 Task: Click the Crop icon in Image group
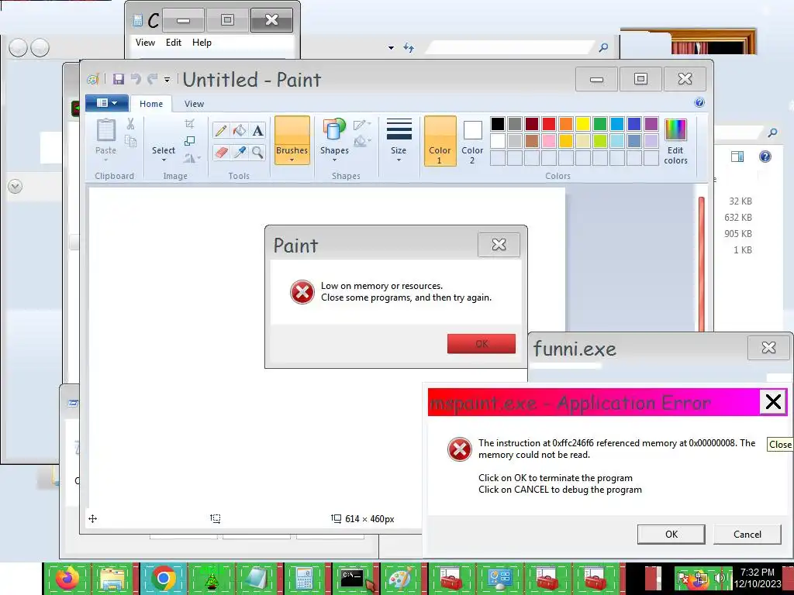189,124
